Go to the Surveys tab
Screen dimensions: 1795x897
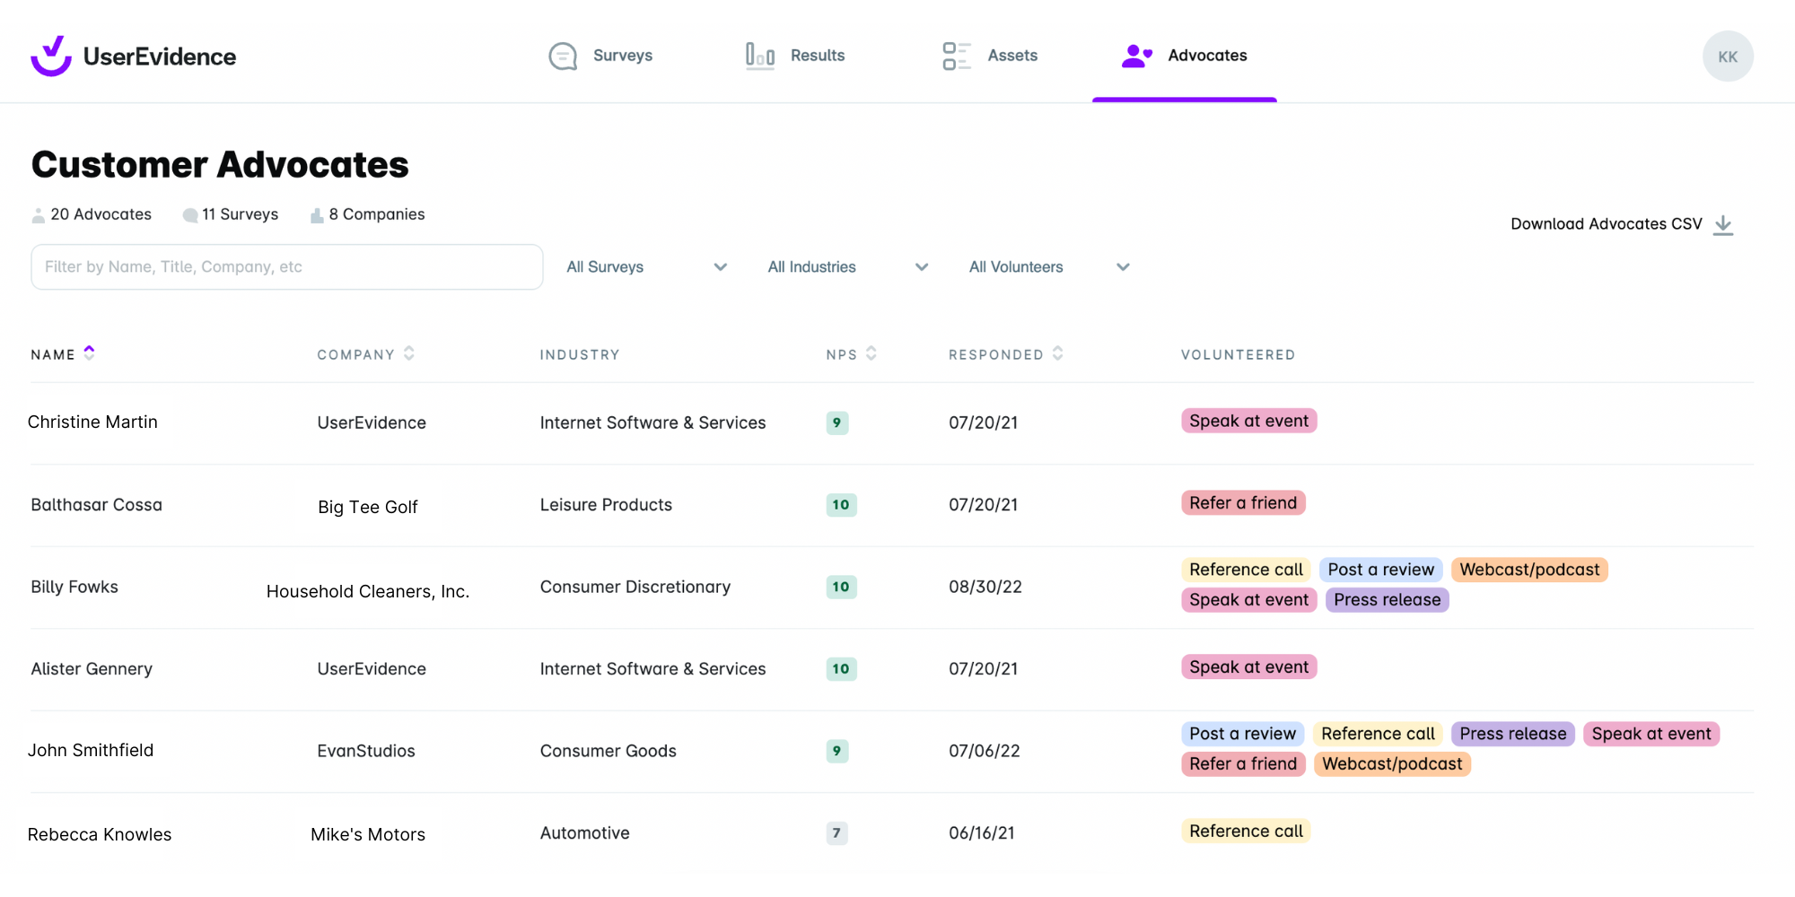600,56
